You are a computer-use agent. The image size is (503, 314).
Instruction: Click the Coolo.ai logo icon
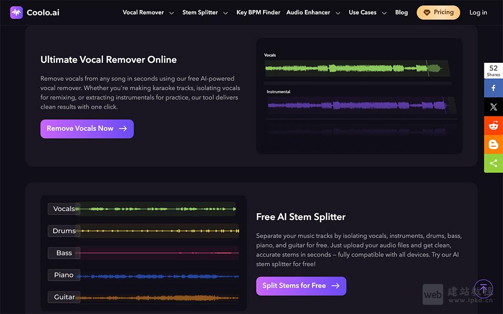pyautogui.click(x=16, y=13)
